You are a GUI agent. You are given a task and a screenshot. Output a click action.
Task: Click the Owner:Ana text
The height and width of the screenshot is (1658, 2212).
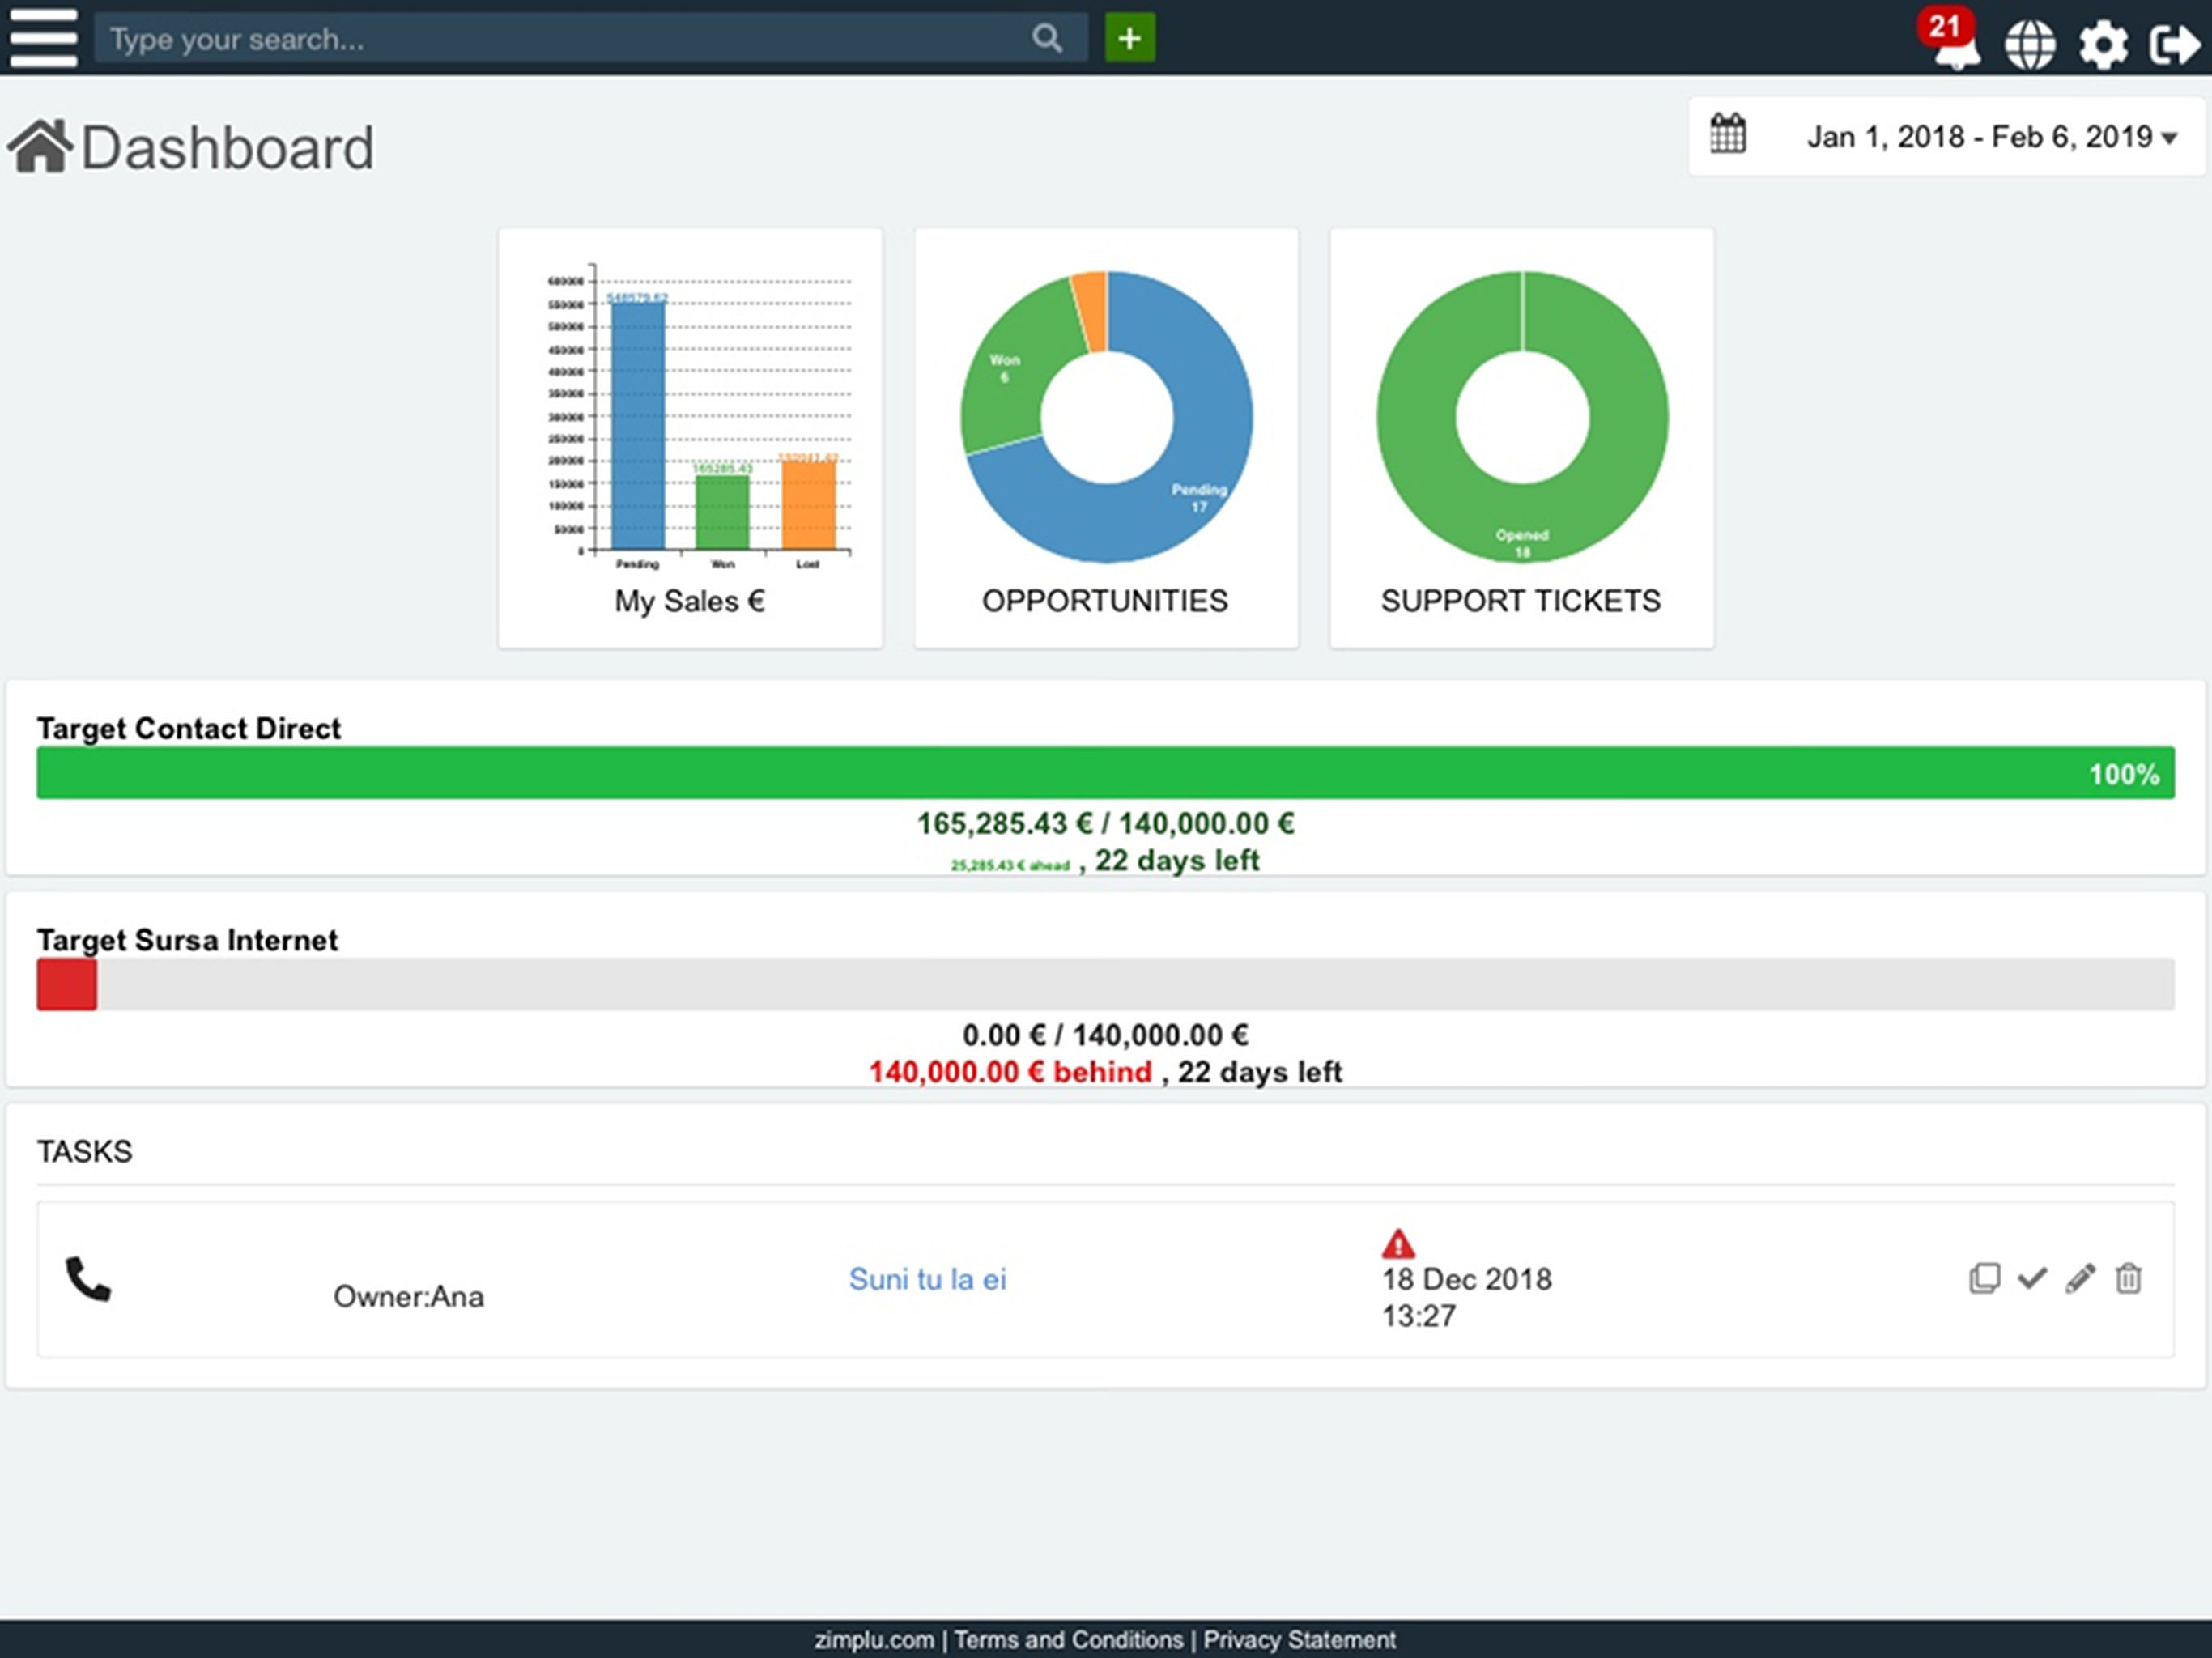(x=408, y=1296)
